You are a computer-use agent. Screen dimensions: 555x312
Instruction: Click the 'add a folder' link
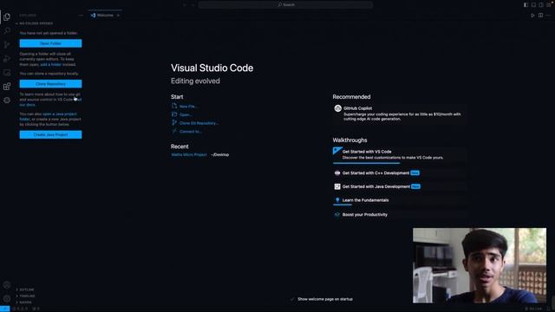(50, 64)
